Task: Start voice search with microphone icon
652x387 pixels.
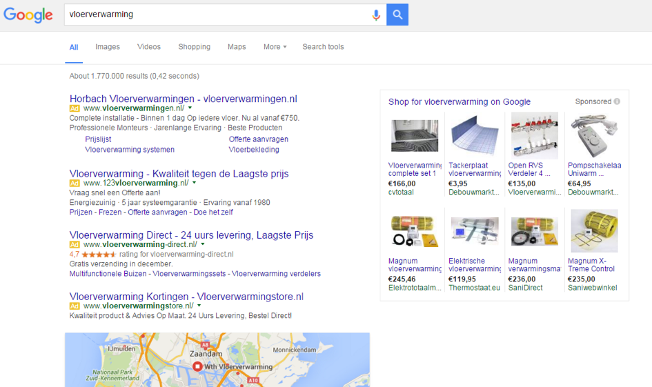Action: pos(376,15)
